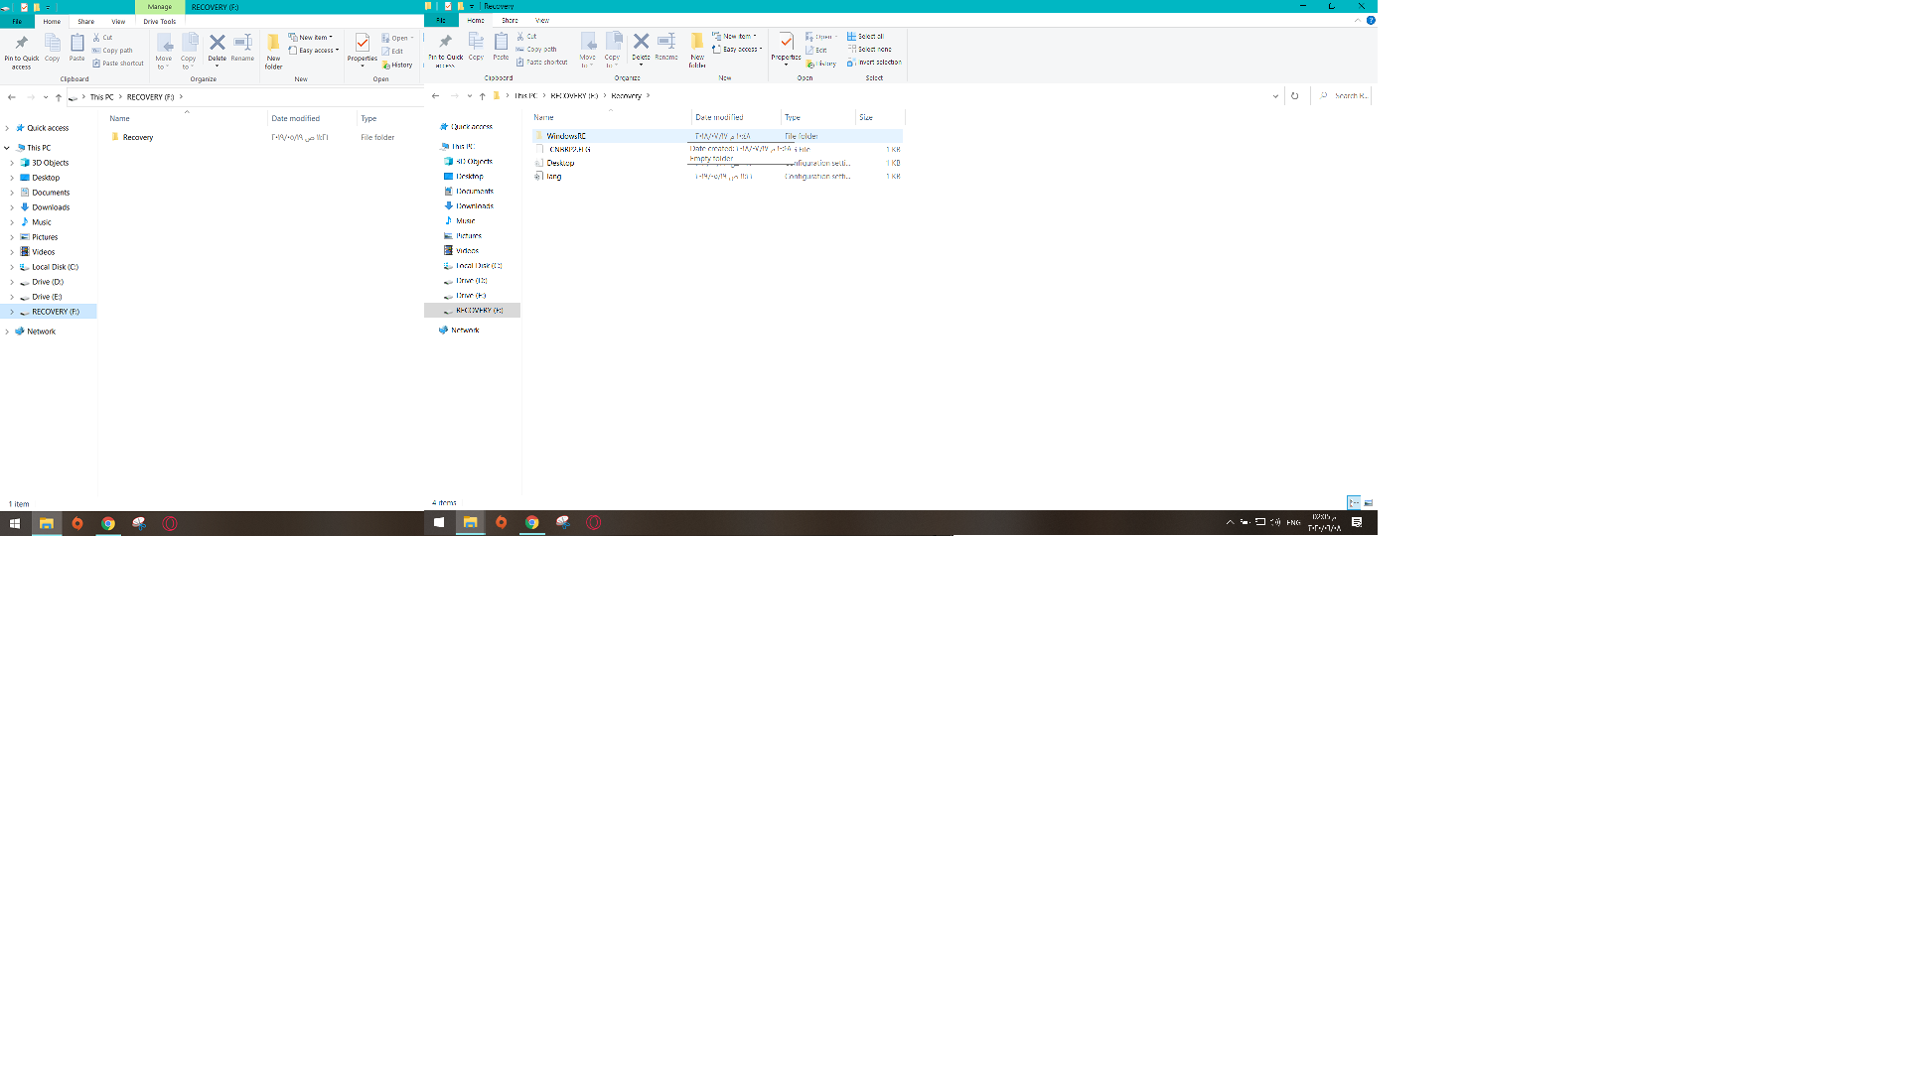Viewport: 1907px width, 1072px height.
Task: Click History in RECOVERY (F:) window ribbon
Action: pos(397,65)
